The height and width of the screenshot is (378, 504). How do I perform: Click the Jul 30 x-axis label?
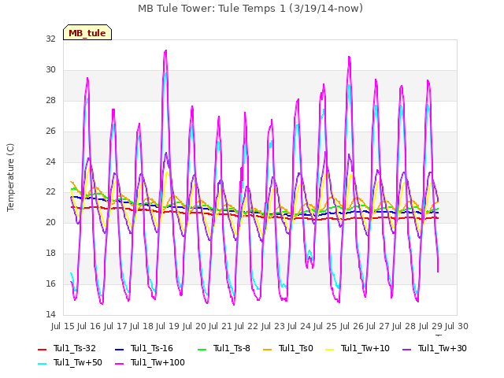click(x=457, y=326)
